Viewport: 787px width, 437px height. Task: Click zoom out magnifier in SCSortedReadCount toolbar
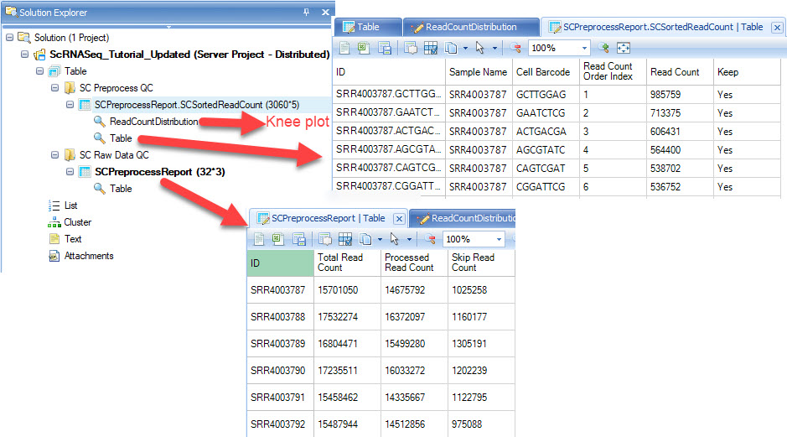515,48
